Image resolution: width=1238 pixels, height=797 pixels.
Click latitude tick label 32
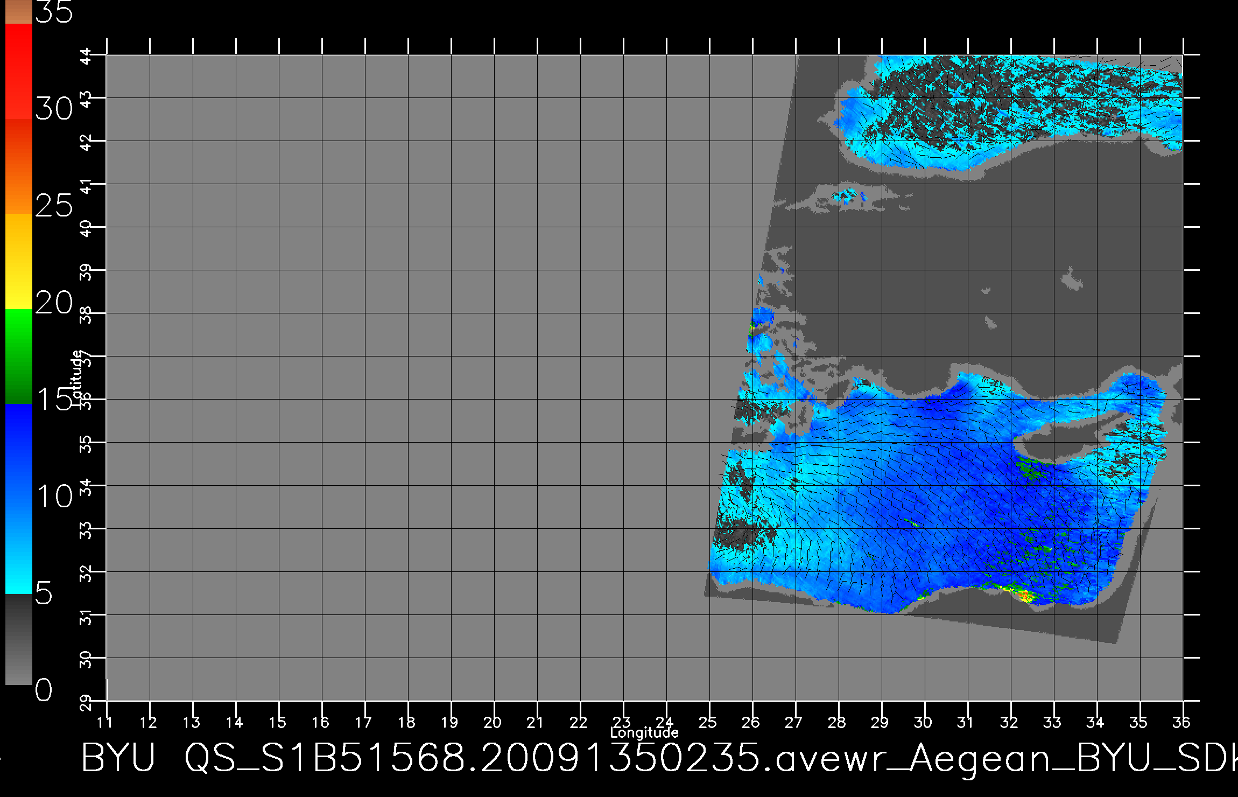[86, 573]
